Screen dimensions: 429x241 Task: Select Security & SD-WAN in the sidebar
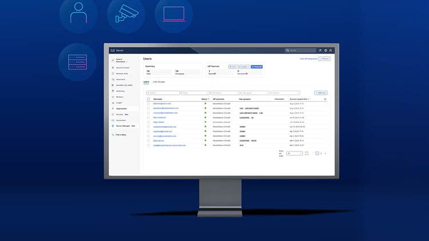[x=124, y=85]
